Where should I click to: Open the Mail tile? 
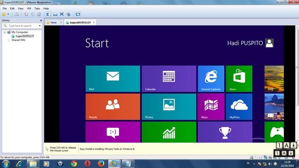(113, 79)
